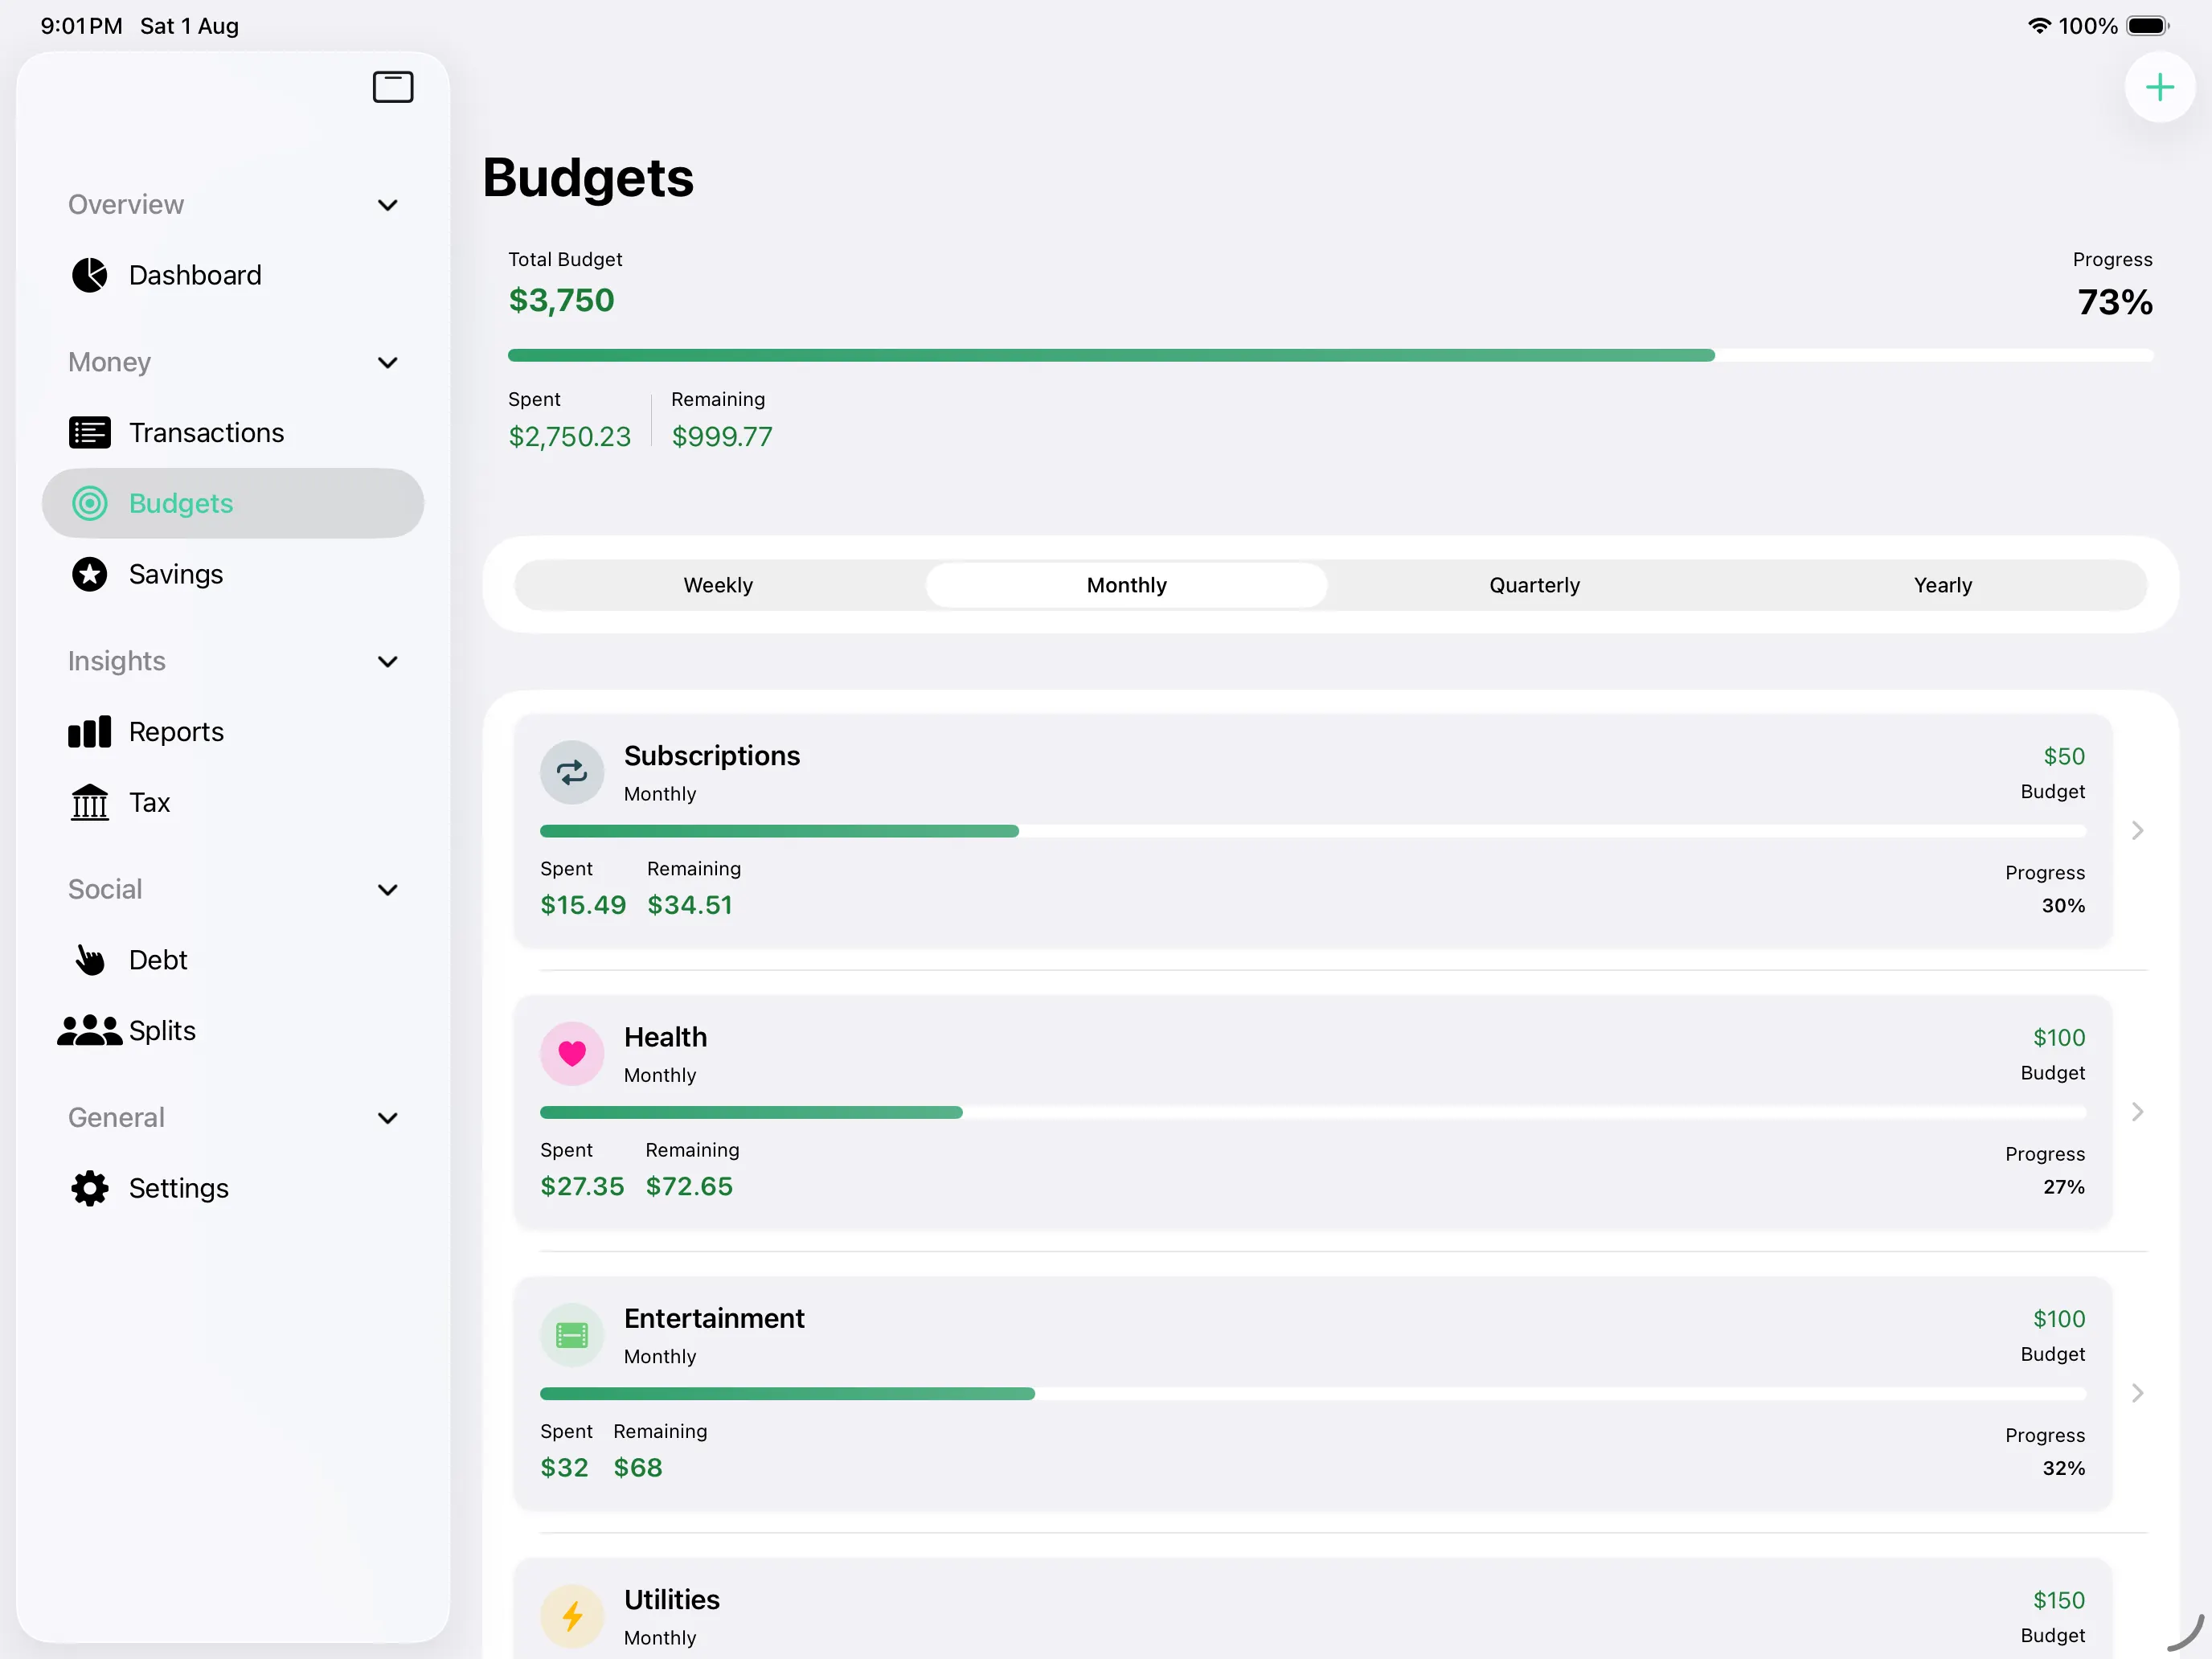Open Health budget detail chevron
Screen dimensions: 2212x1659
tap(2138, 1111)
